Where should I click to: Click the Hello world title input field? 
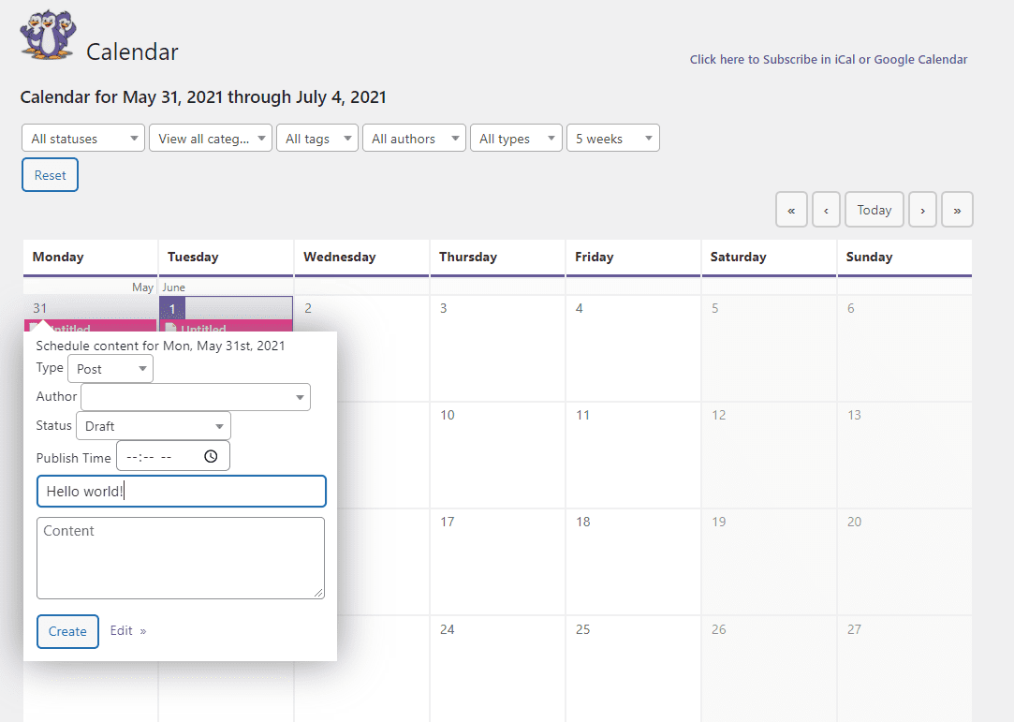pos(181,491)
